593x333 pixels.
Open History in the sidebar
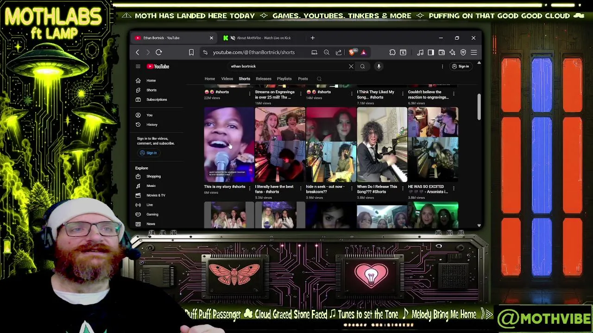[x=157, y=125]
